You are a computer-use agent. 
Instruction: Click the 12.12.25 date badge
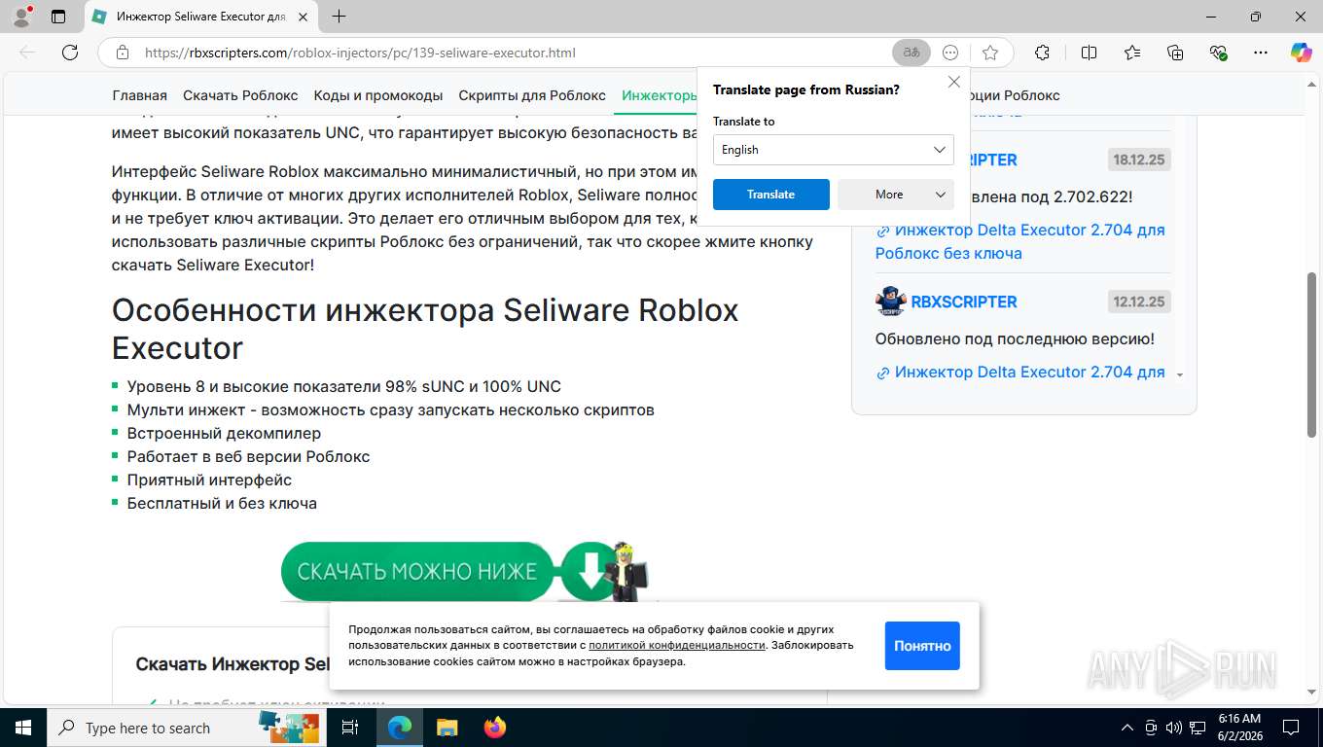coord(1139,302)
